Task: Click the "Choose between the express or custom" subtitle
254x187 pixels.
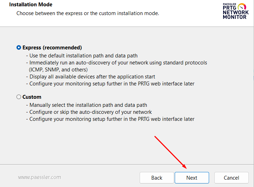Action: tap(88, 13)
